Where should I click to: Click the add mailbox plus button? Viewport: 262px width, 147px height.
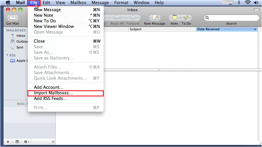8,142
